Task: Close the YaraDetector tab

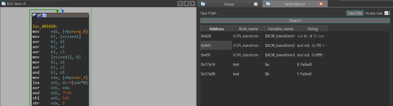Action: [x=321, y=4]
